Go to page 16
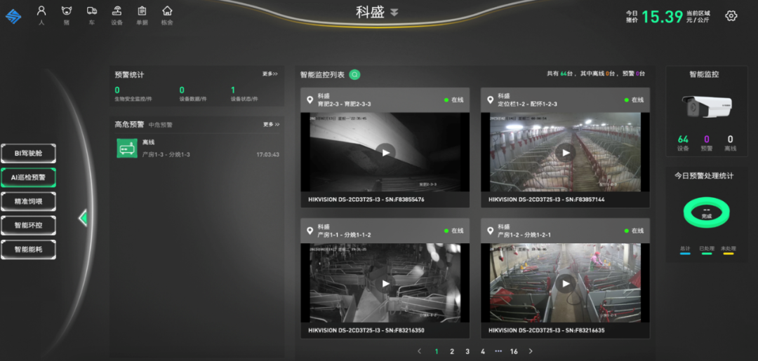 (514, 351)
